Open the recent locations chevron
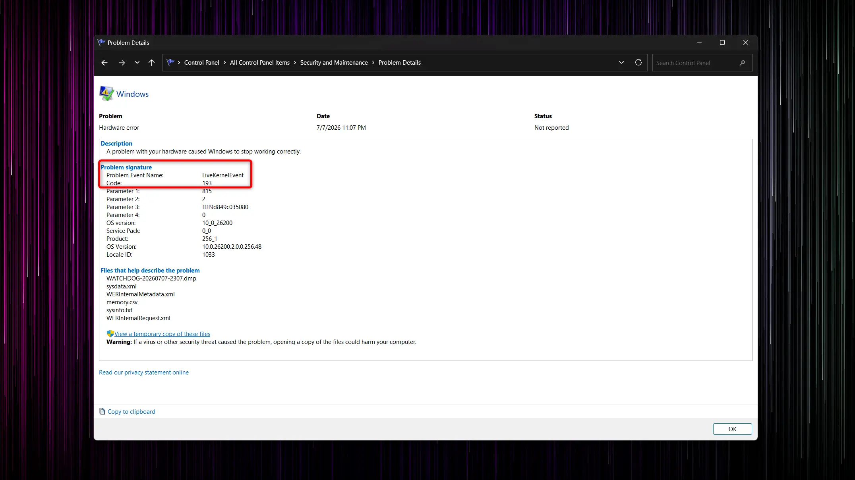Screen dimensions: 855x480 click(x=137, y=63)
